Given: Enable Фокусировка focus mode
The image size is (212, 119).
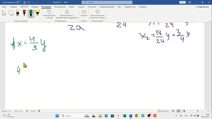Looking at the screenshot, I should click(163, 111).
